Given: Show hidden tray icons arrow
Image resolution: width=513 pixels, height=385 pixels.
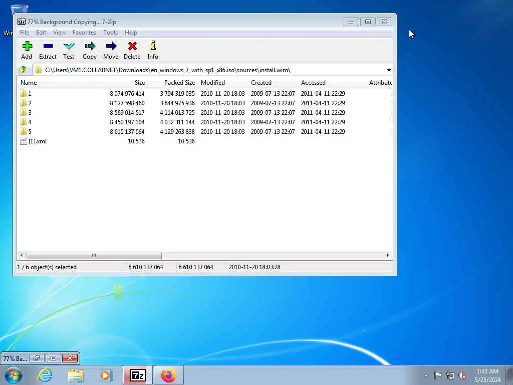Looking at the screenshot, I should (426, 375).
